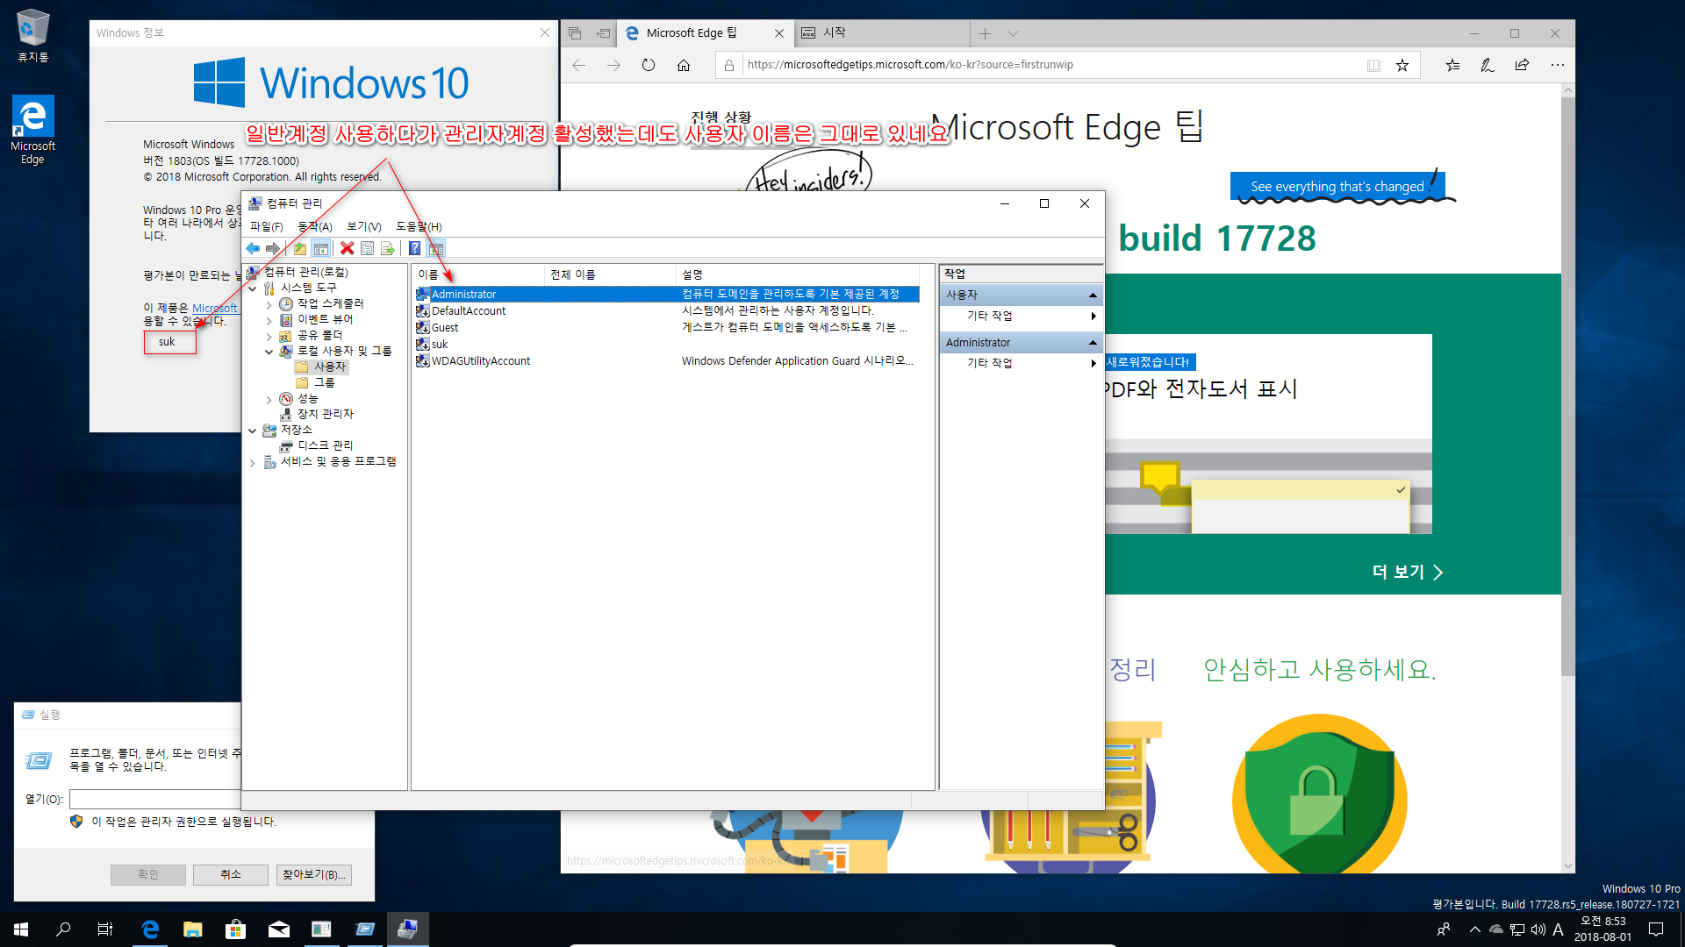
Task: Open the volume control in system tray
Action: [1538, 929]
